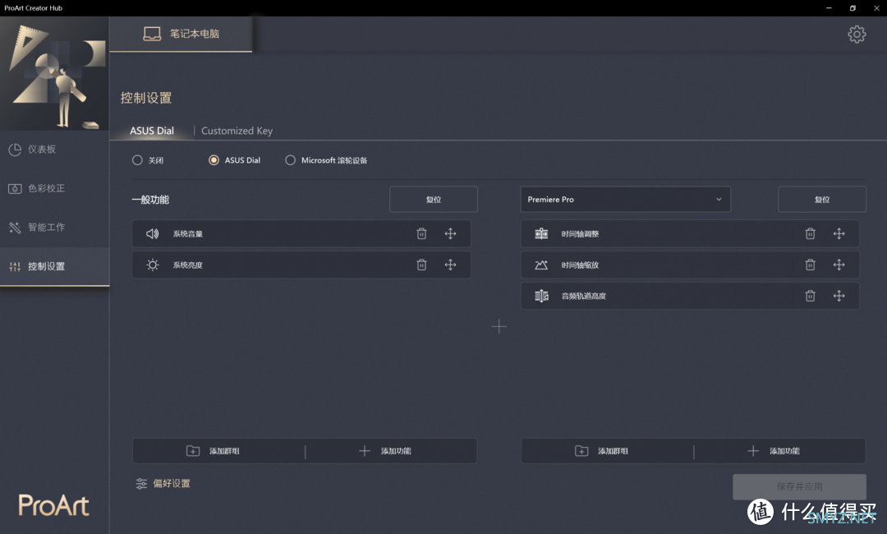
Task: Open 偏好设置 preferences
Action: click(163, 484)
